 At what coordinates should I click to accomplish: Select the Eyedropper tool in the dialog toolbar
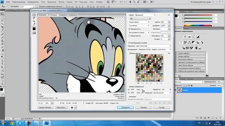[34, 24]
